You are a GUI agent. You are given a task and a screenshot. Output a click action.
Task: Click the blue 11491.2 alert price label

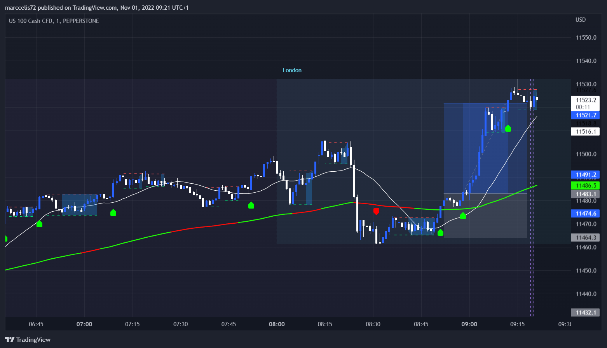[x=585, y=174]
